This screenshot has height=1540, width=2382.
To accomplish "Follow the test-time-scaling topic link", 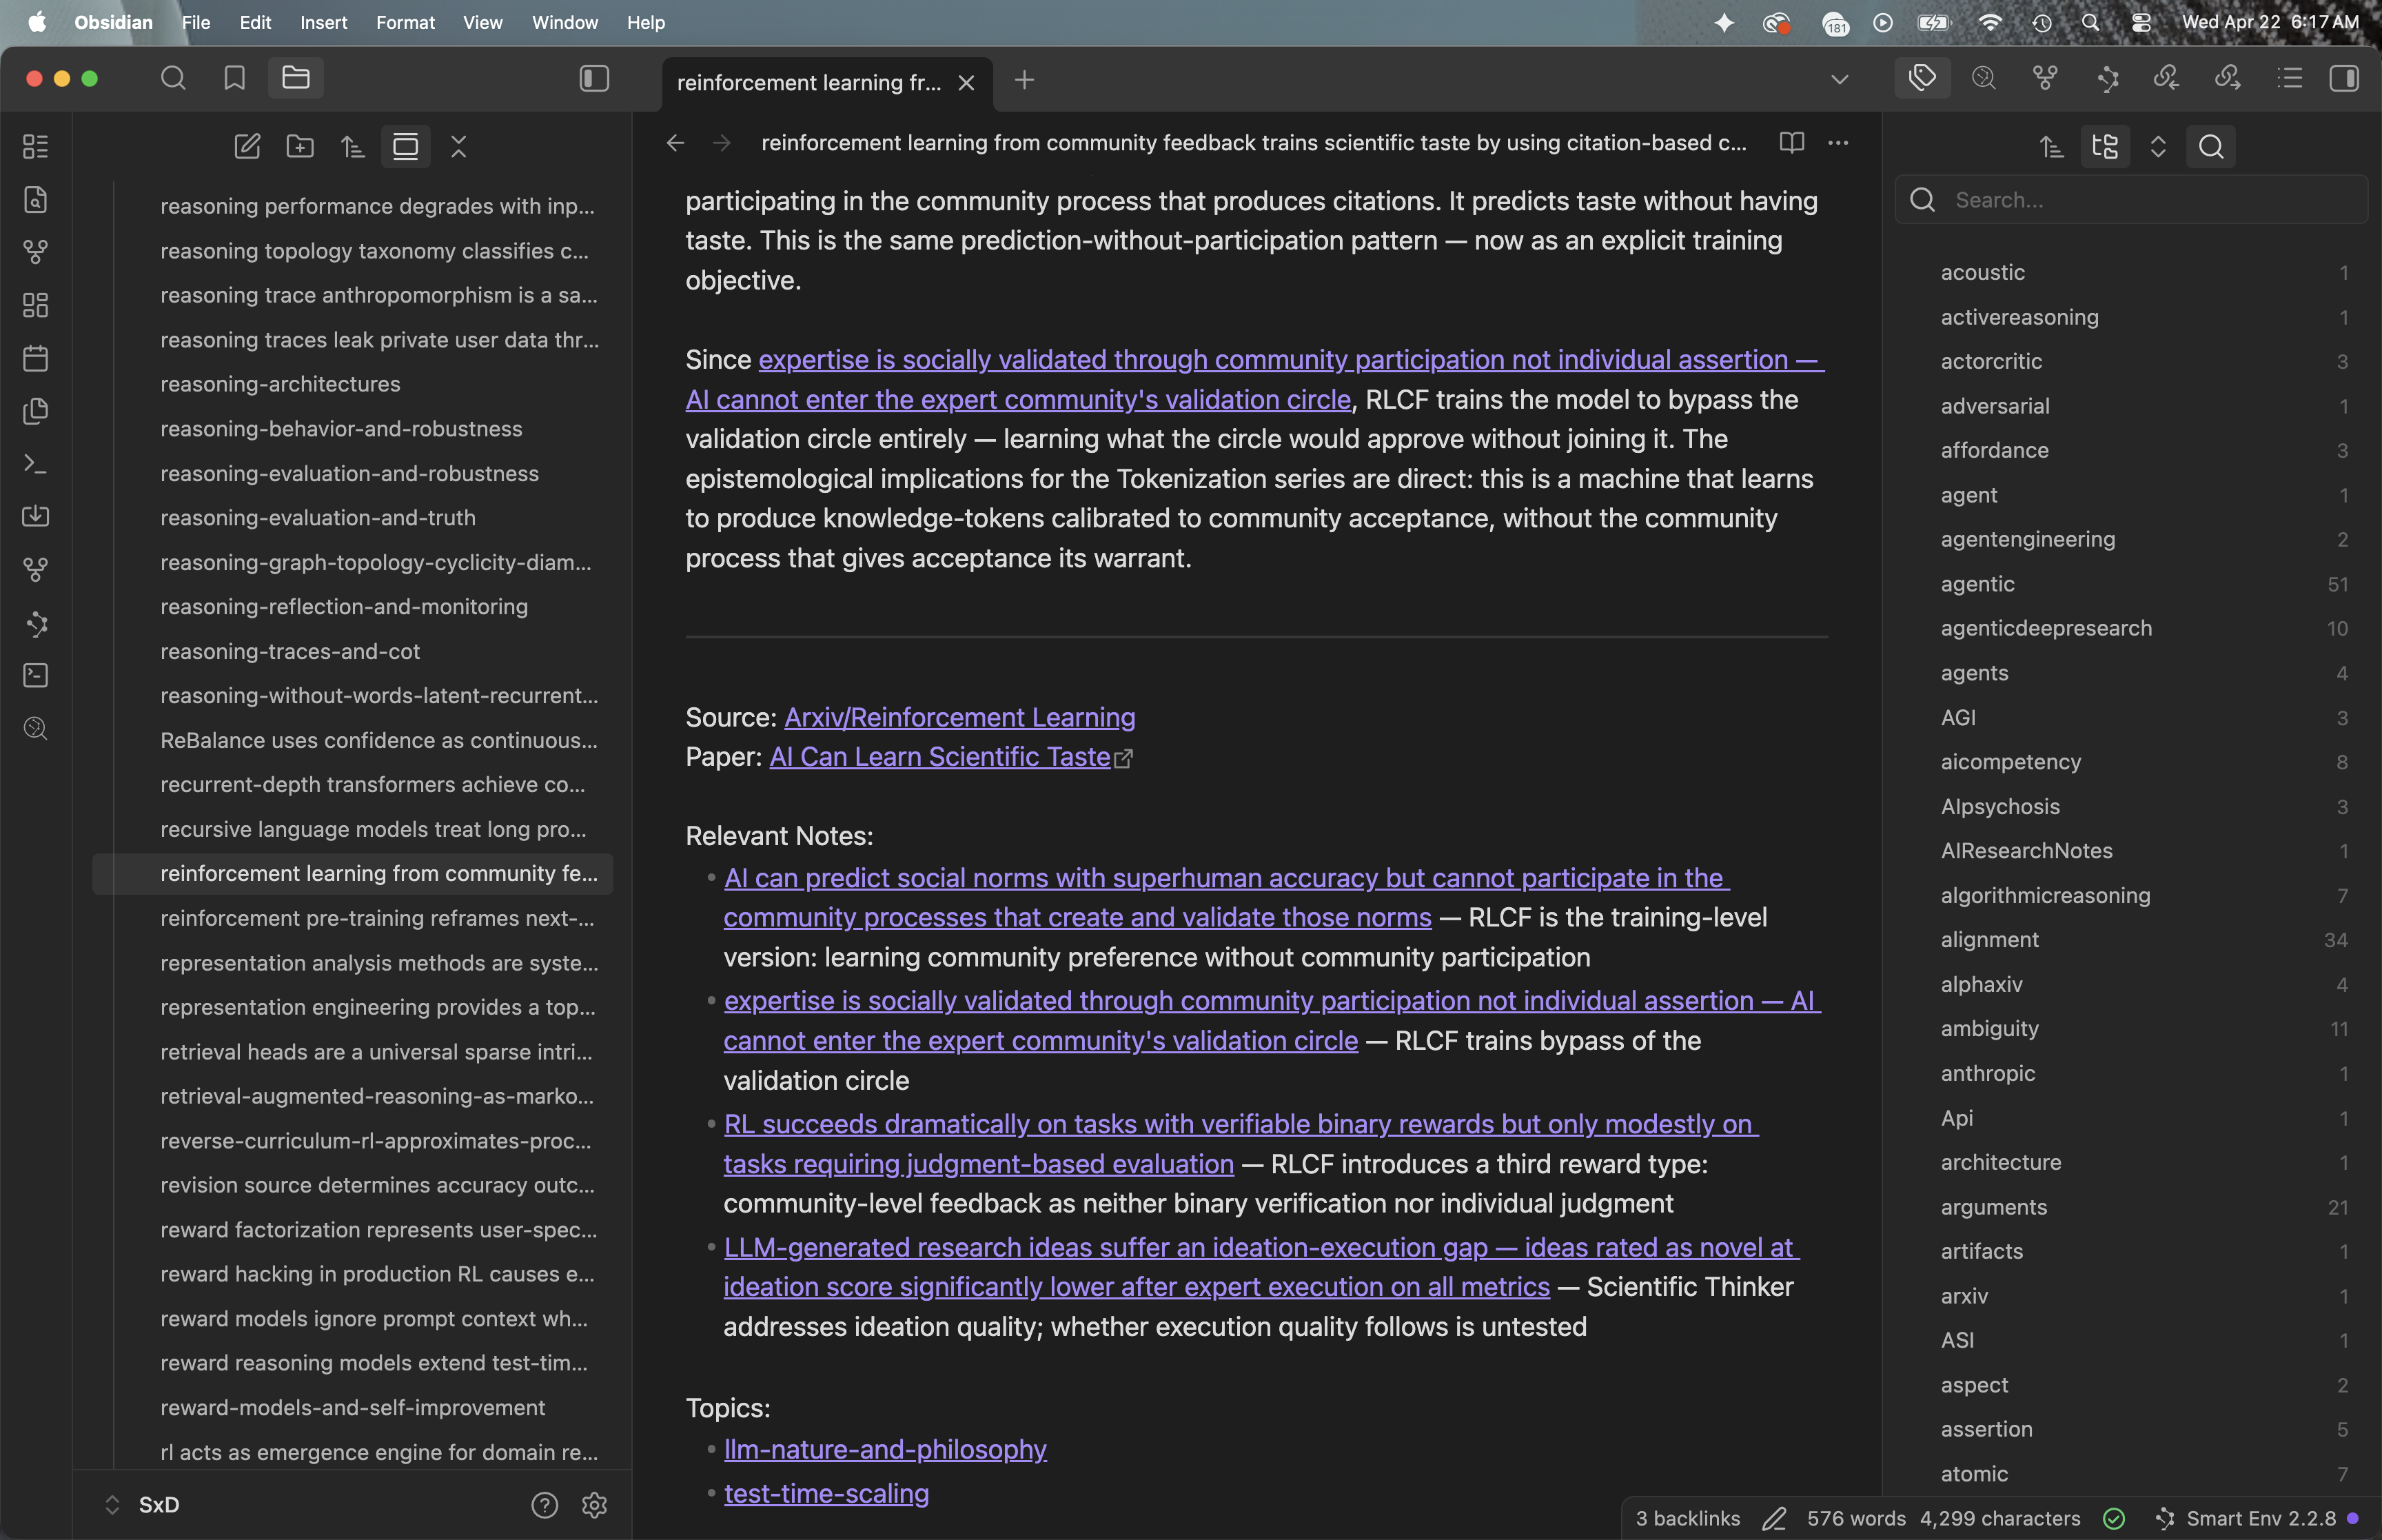I will [x=826, y=1493].
